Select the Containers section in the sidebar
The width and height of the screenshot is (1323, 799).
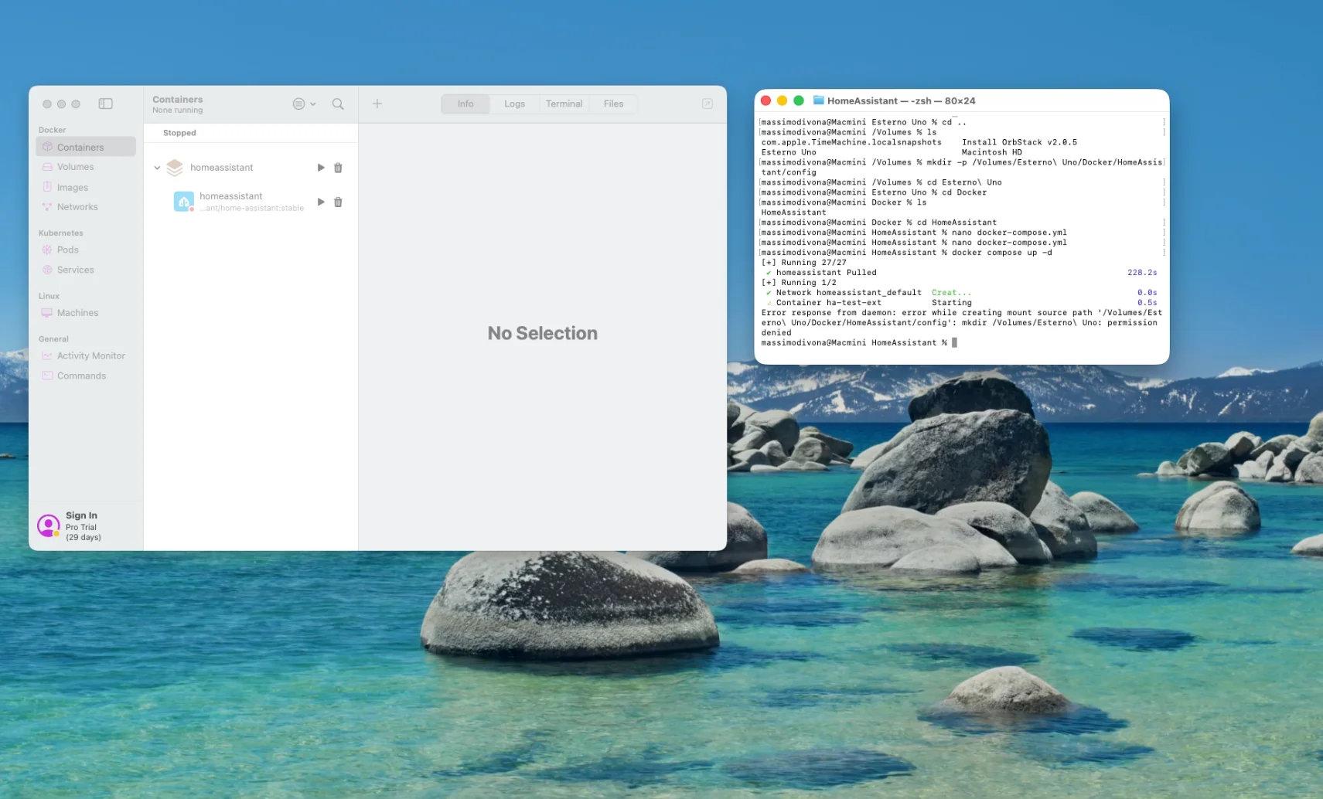[x=82, y=146]
